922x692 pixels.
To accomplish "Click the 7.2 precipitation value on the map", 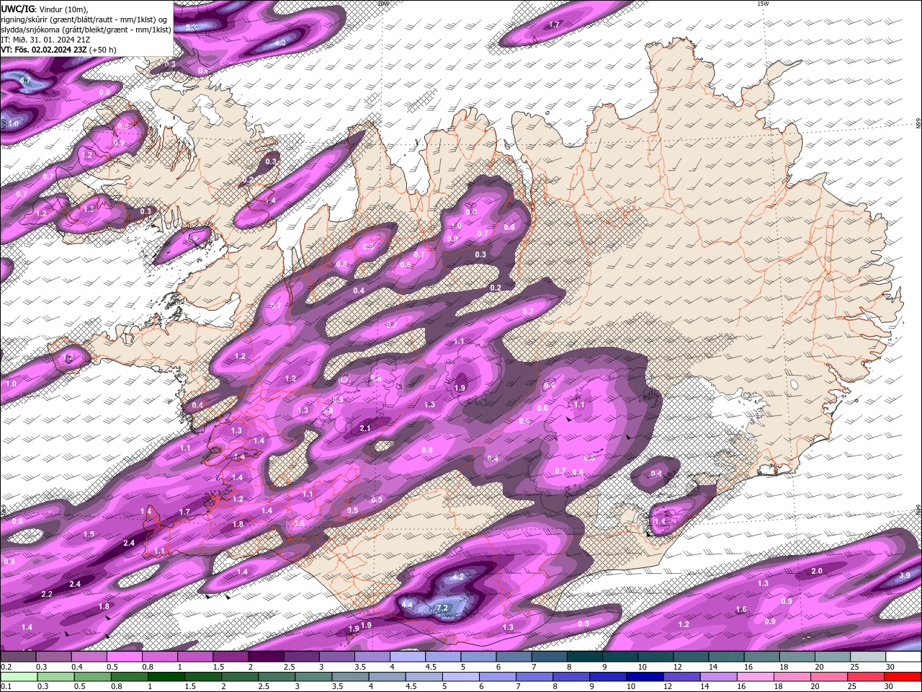I will tap(442, 608).
